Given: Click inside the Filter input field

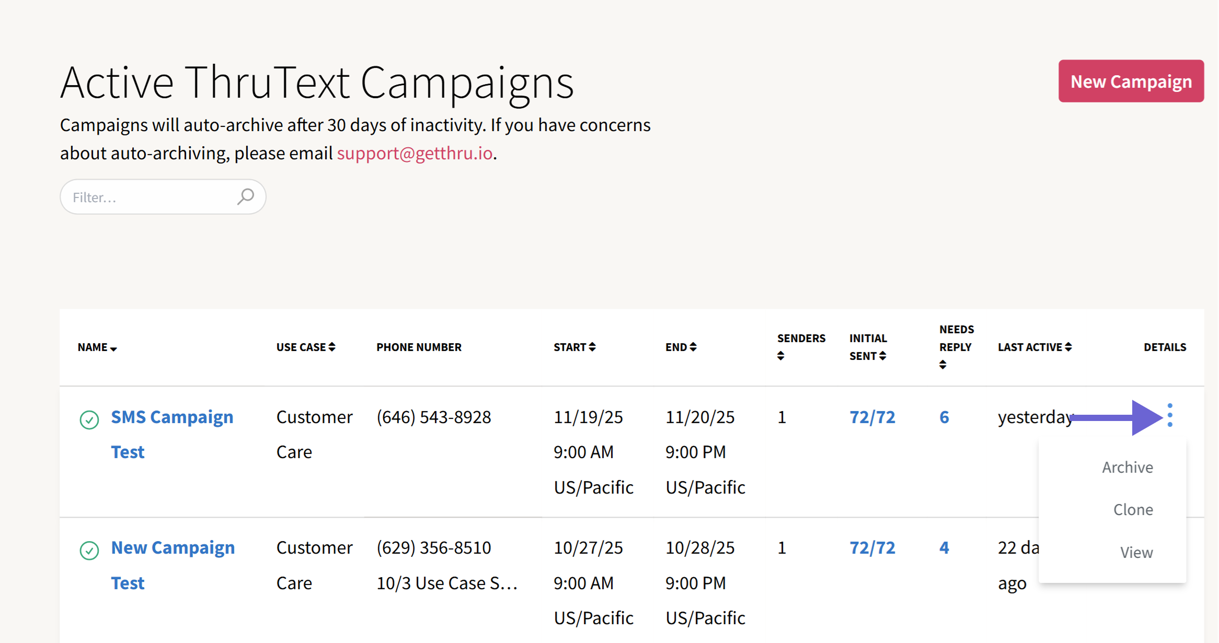Looking at the screenshot, I should tap(146, 196).
